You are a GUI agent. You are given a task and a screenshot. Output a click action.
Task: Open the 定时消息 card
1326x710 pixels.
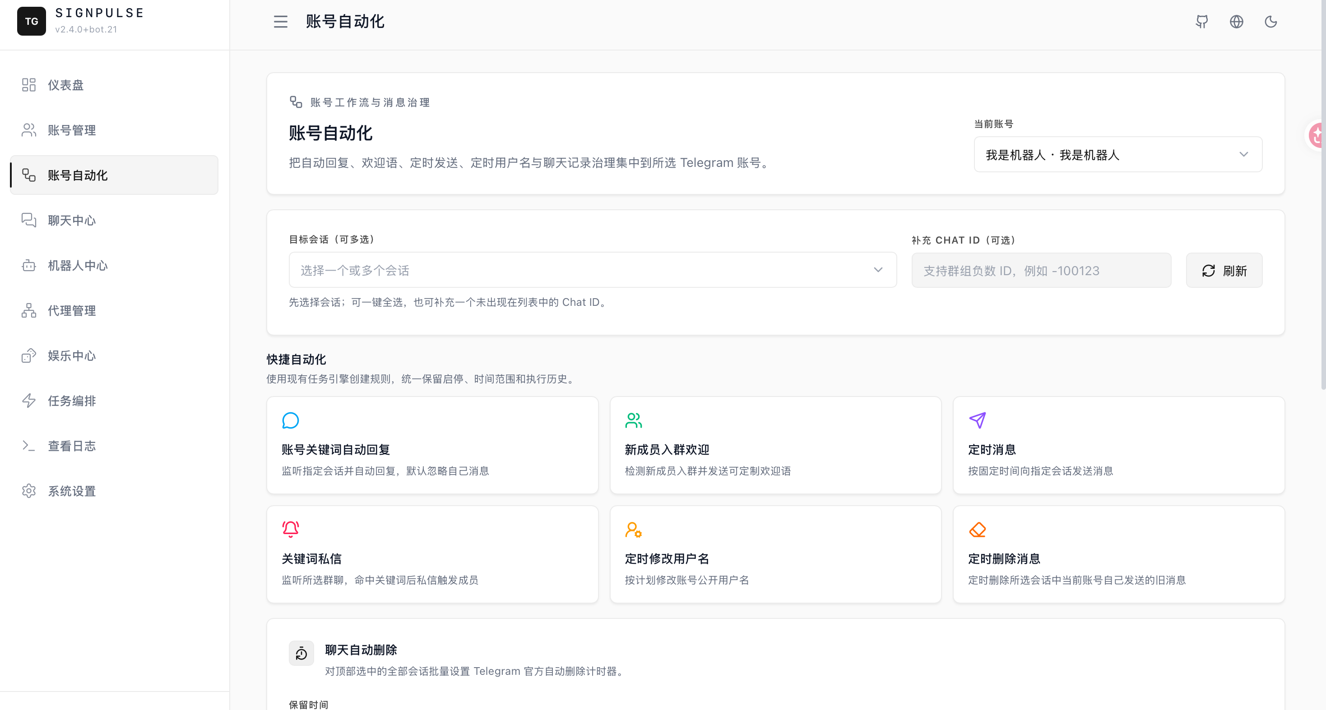[x=1118, y=445]
